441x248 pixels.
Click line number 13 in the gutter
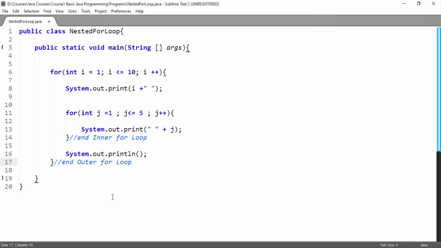(x=8, y=129)
